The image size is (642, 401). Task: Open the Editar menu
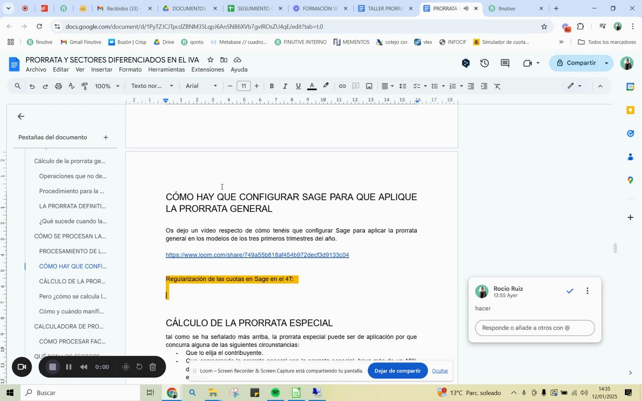pyautogui.click(x=61, y=70)
